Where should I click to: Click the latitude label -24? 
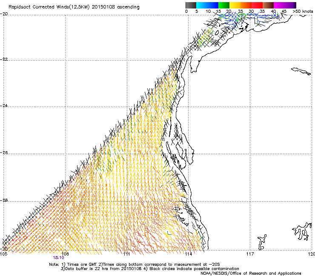(x=4, y=105)
